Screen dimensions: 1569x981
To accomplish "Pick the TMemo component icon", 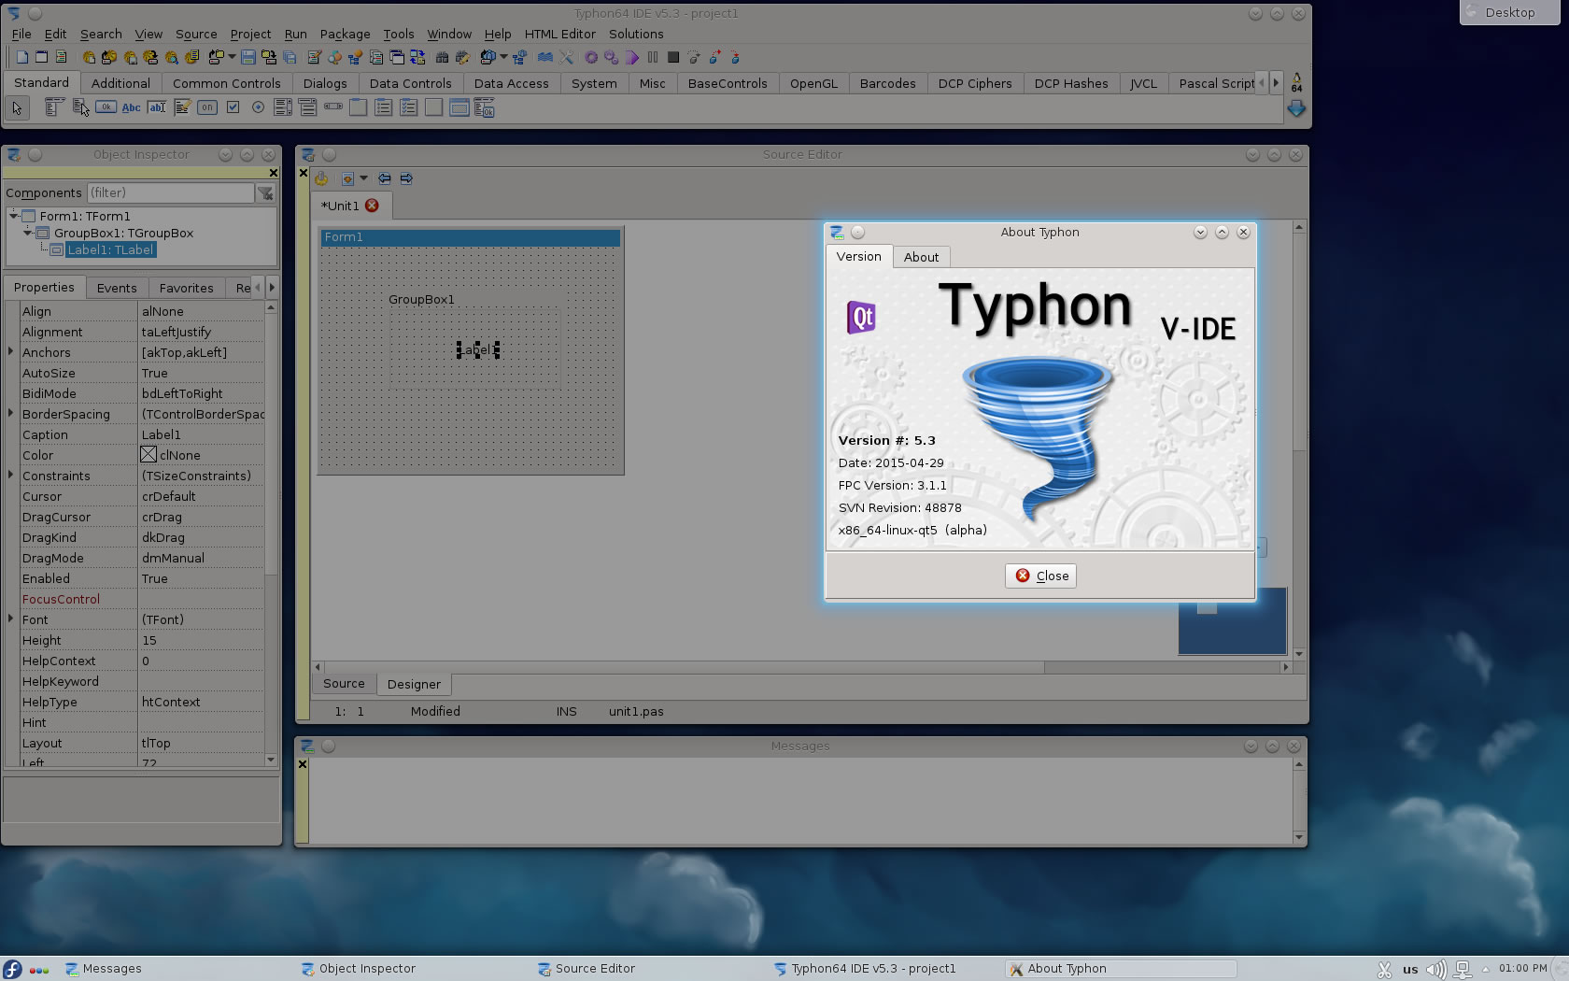I will click(x=182, y=107).
